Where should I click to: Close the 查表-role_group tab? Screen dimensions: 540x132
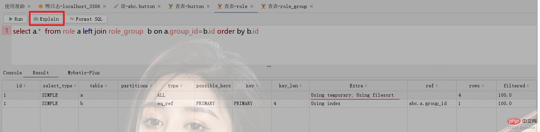[x=312, y=6]
